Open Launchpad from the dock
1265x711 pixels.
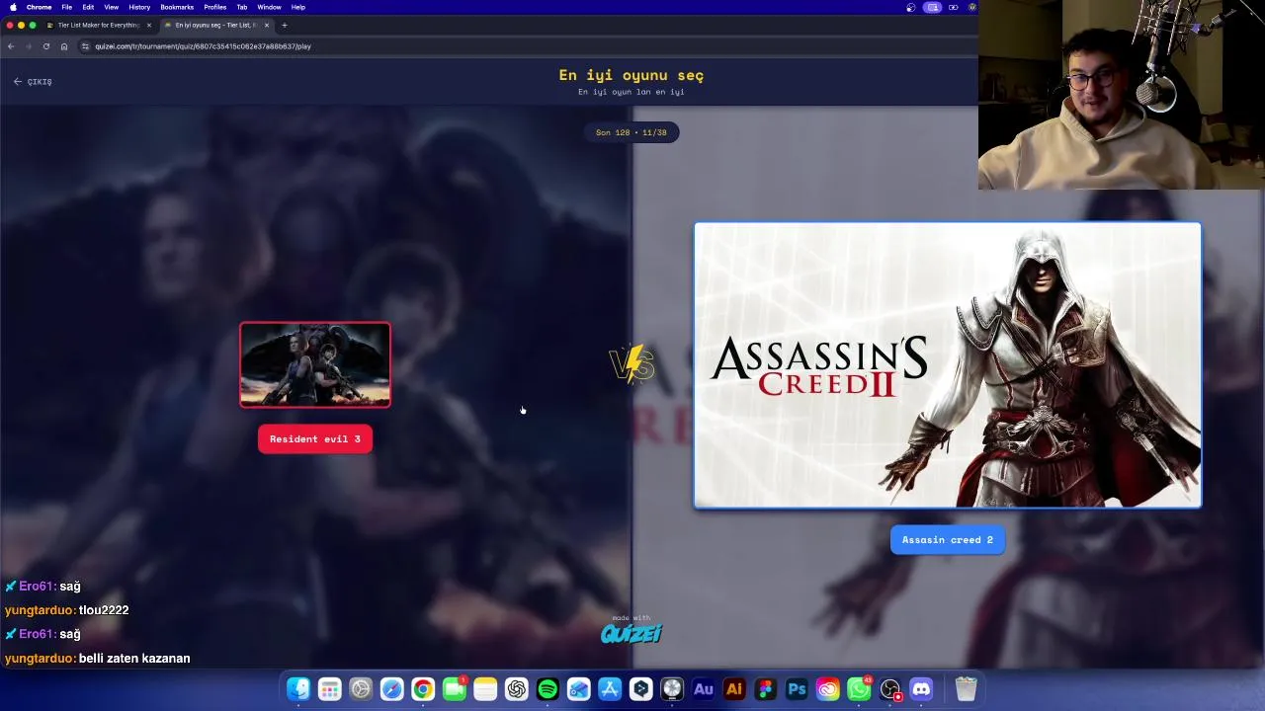pos(329,688)
